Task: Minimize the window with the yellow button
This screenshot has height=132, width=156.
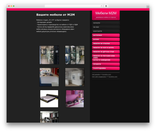Action: pyautogui.click(x=11, y=6)
